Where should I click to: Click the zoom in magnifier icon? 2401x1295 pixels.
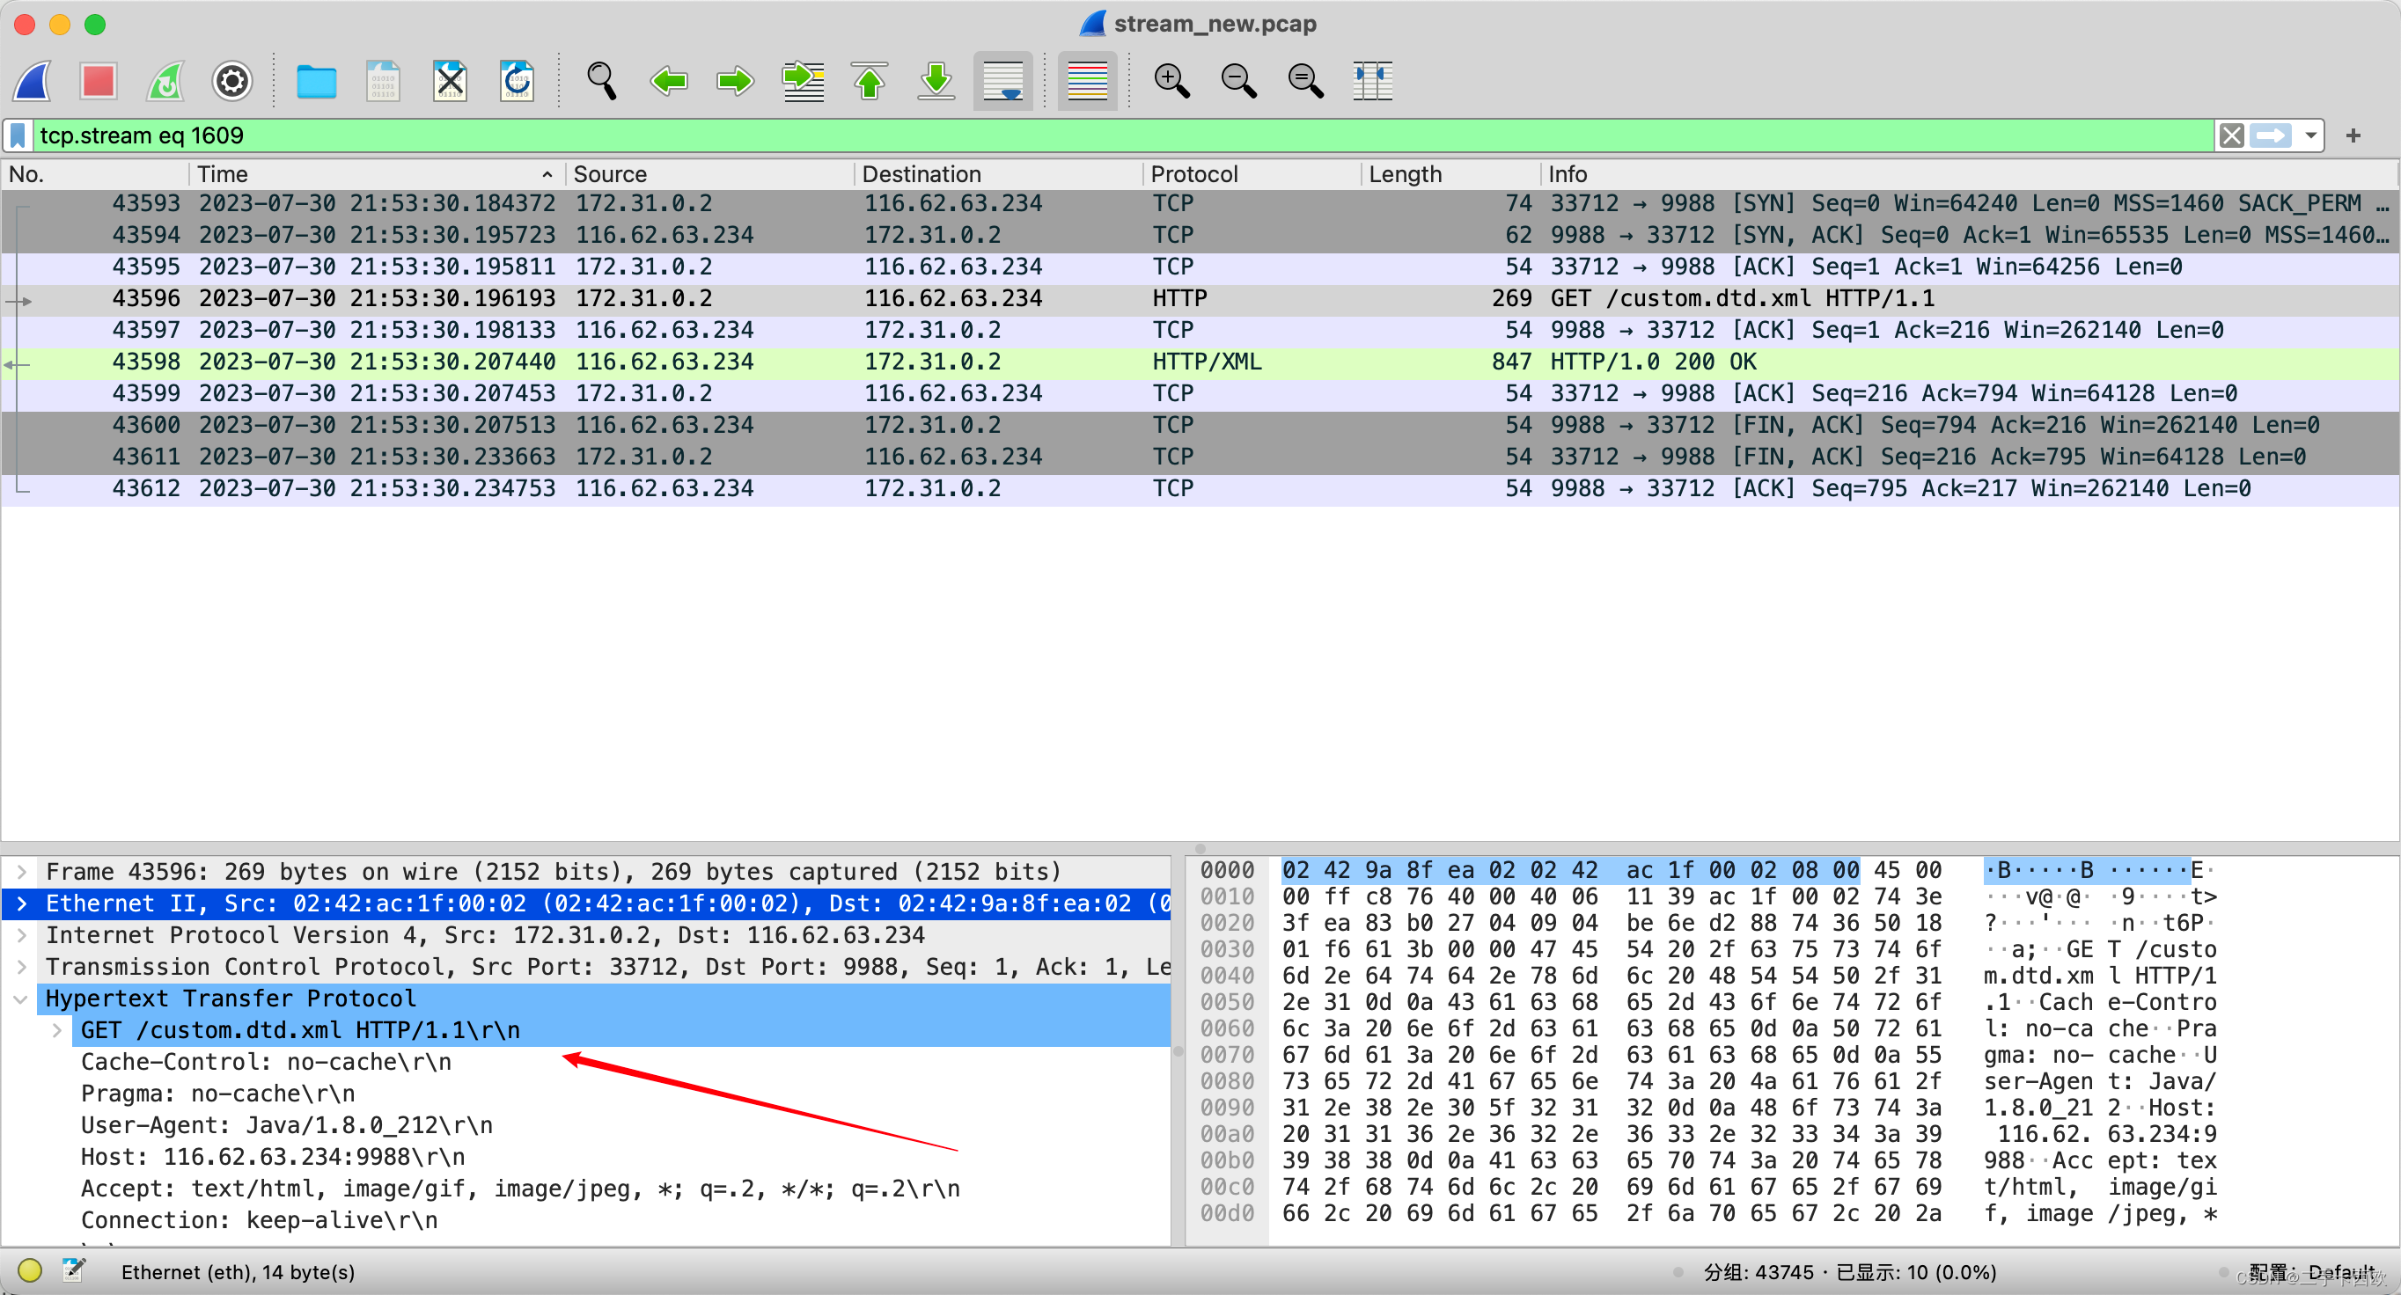pos(1171,80)
